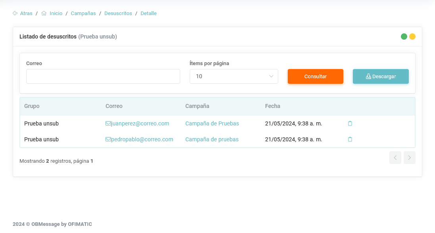Click the clipboard icon in the pedropablo row
Screen dimensions: 435x233
coord(350,139)
